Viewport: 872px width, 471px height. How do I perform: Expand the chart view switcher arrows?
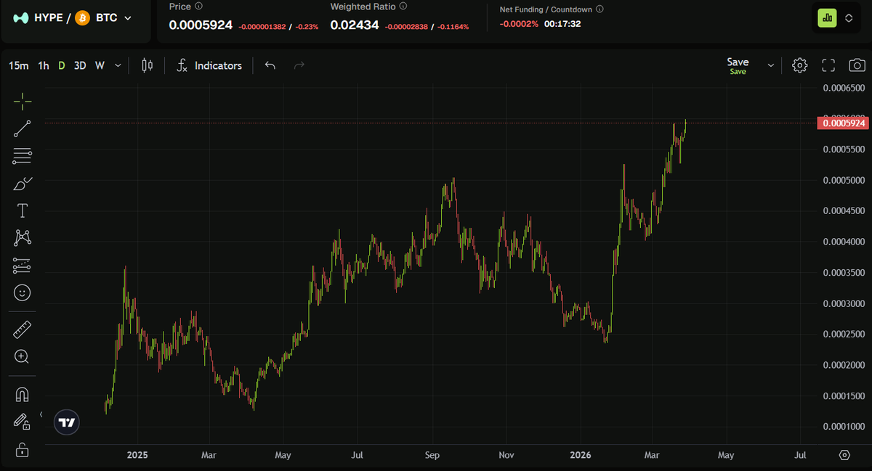[849, 17]
